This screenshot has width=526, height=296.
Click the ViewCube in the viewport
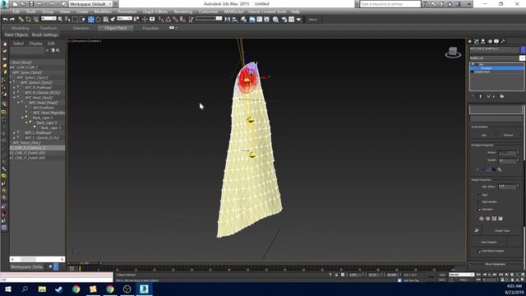(453, 52)
